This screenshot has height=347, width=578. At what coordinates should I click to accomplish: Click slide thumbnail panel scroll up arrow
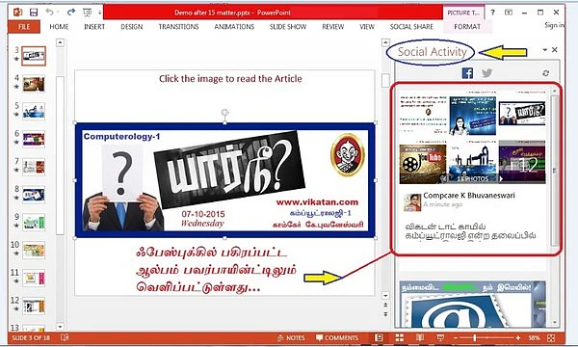[x=60, y=42]
